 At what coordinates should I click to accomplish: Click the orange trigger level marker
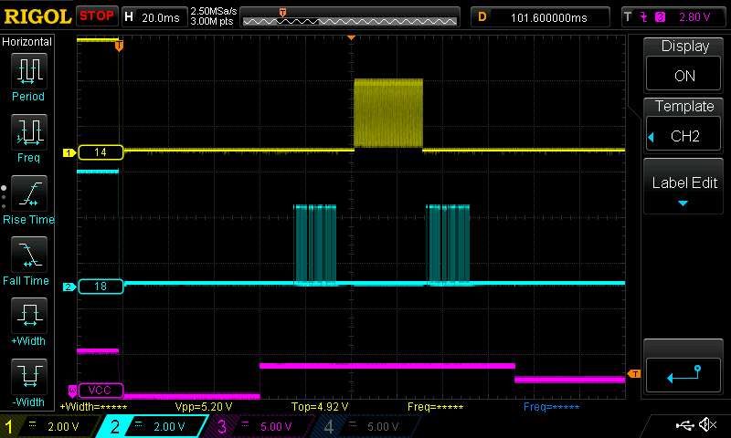[634, 374]
